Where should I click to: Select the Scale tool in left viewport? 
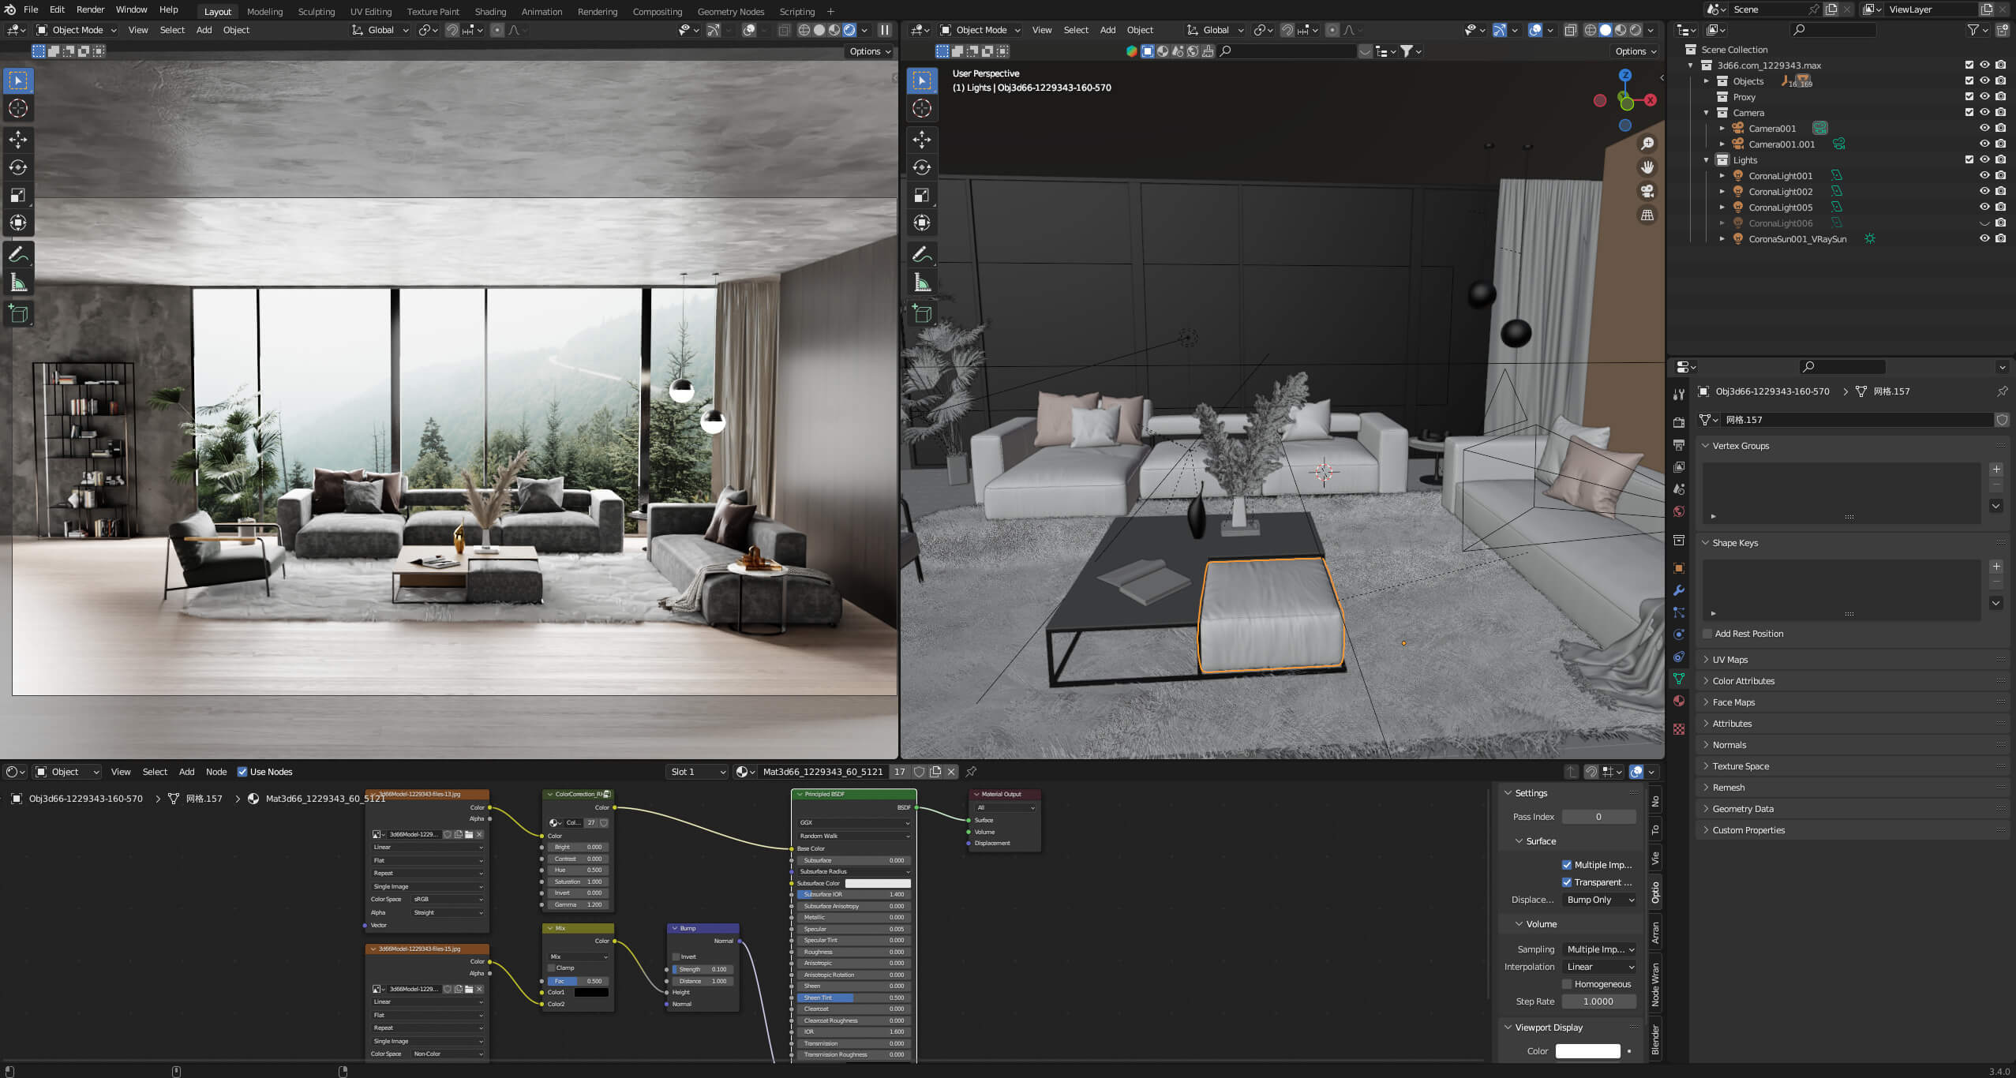(18, 195)
